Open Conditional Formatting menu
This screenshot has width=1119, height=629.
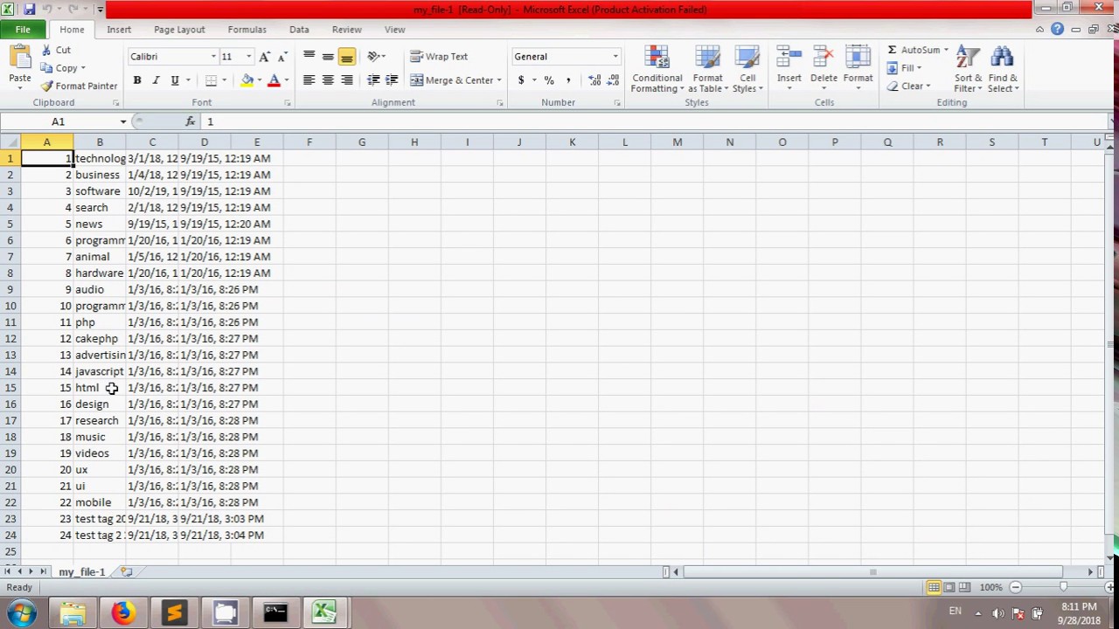tap(657, 69)
